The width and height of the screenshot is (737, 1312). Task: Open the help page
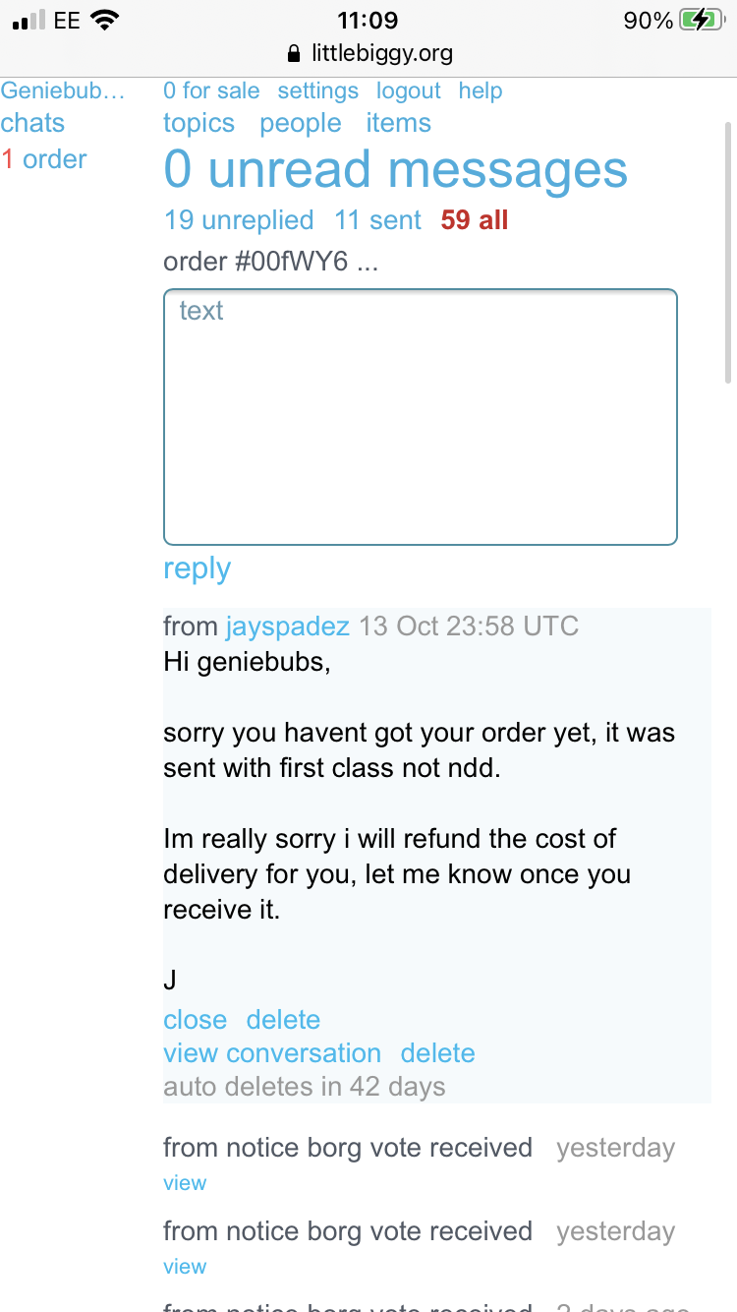point(481,91)
